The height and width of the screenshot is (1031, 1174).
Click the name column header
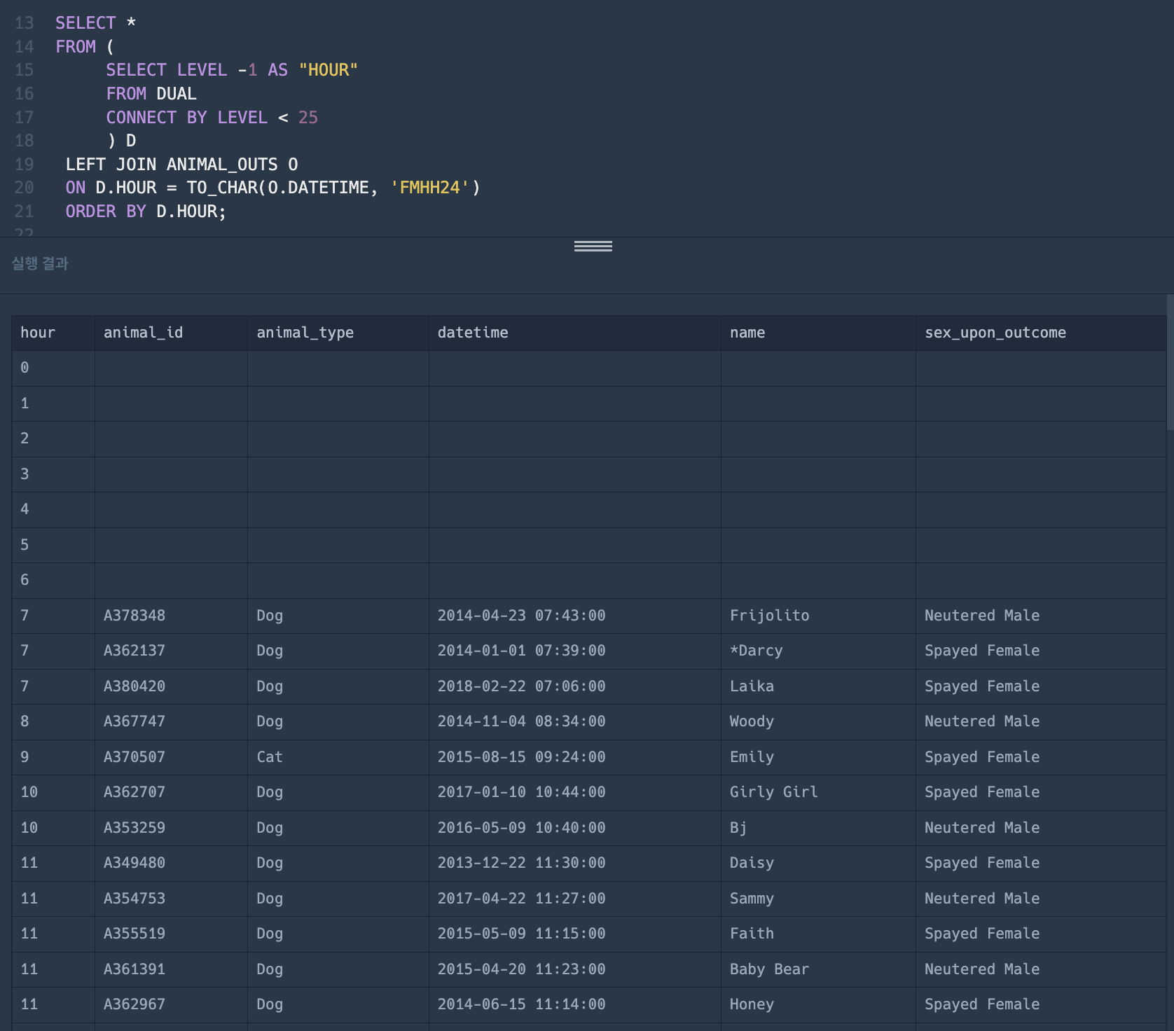pos(747,333)
